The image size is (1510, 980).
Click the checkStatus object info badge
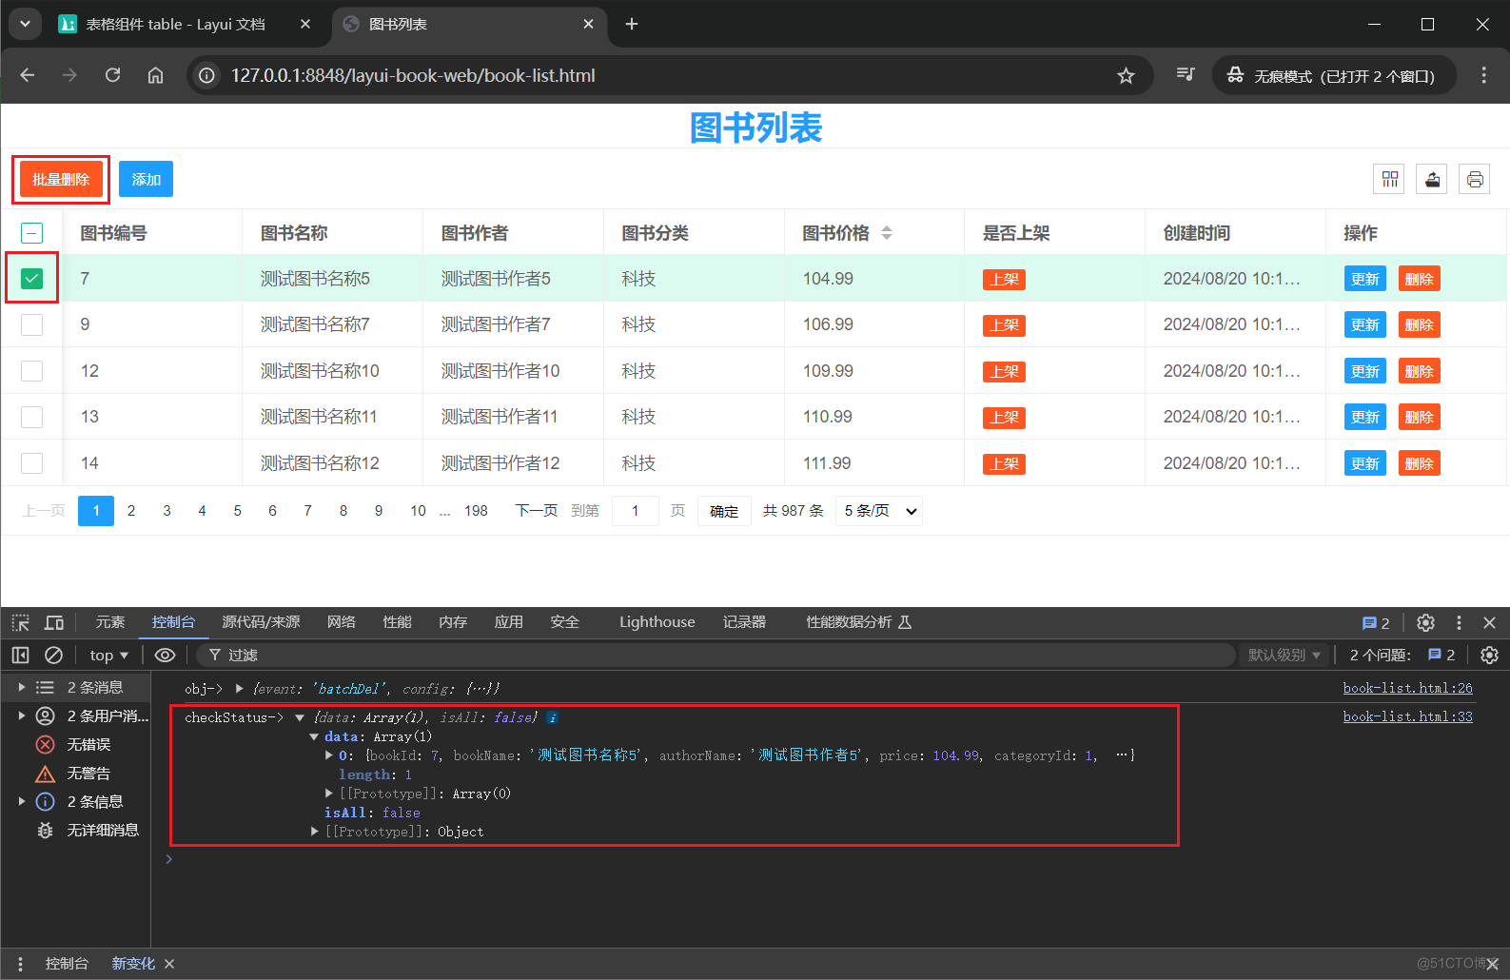(553, 718)
